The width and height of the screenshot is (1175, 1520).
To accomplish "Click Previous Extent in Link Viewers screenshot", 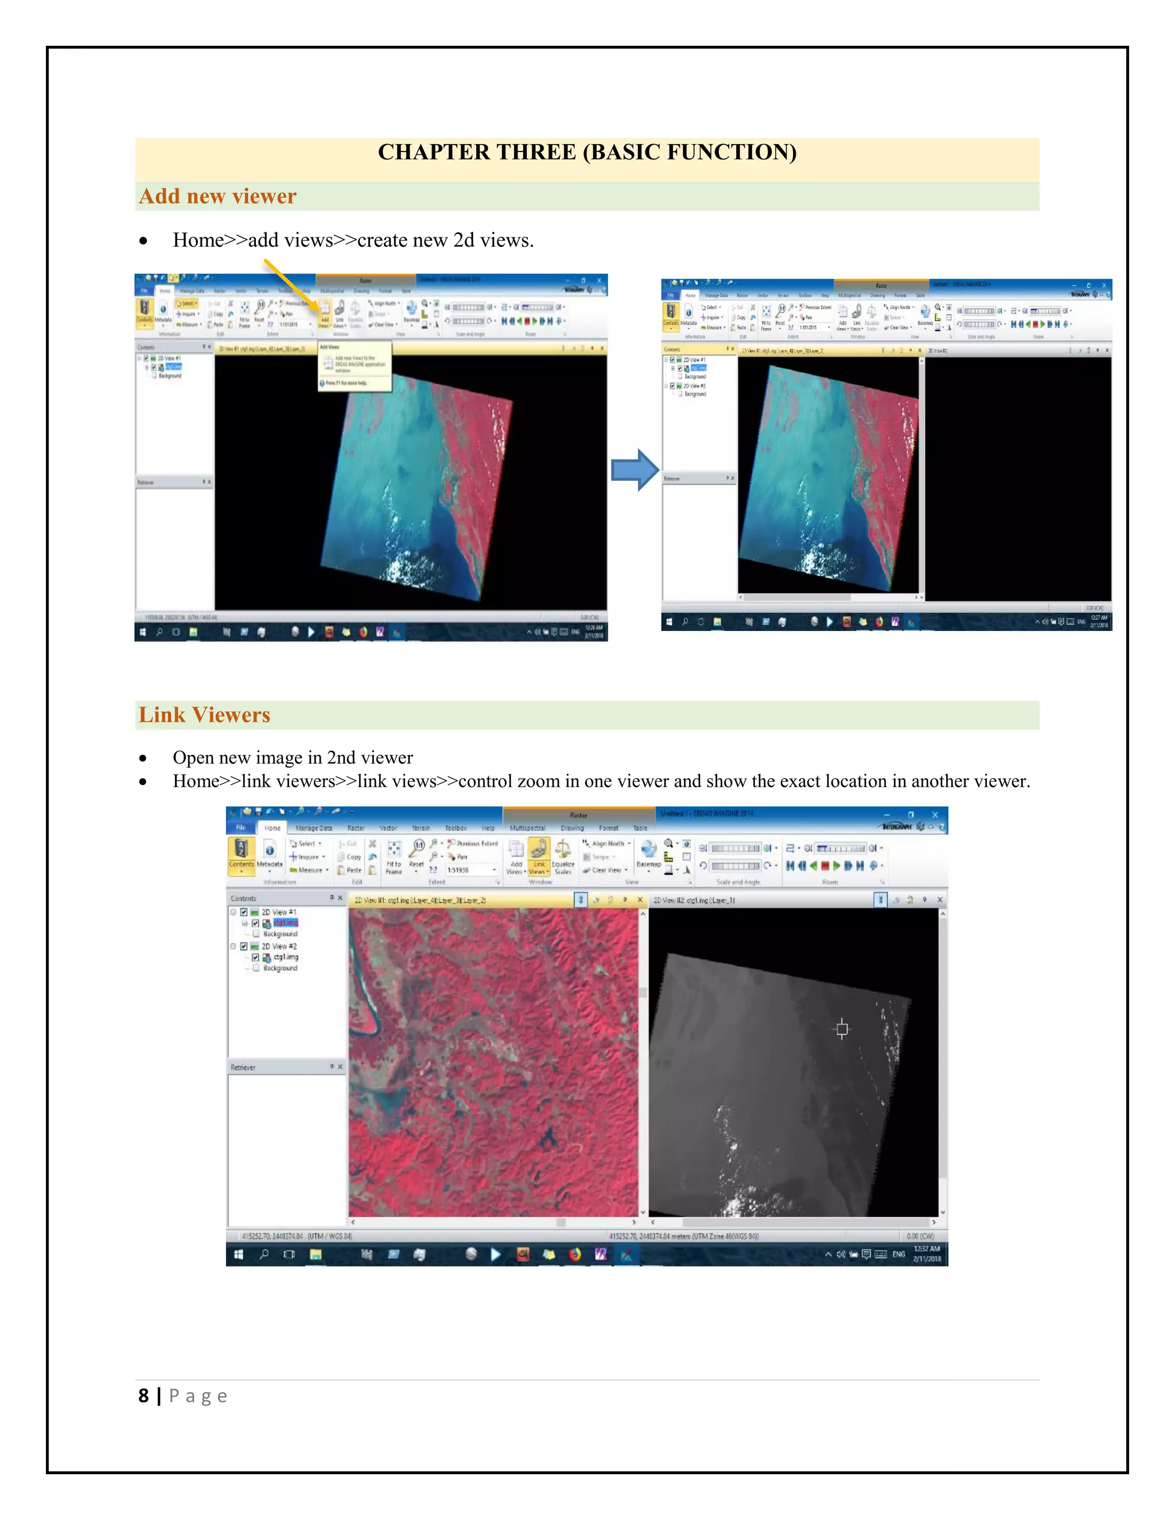I will [x=473, y=844].
